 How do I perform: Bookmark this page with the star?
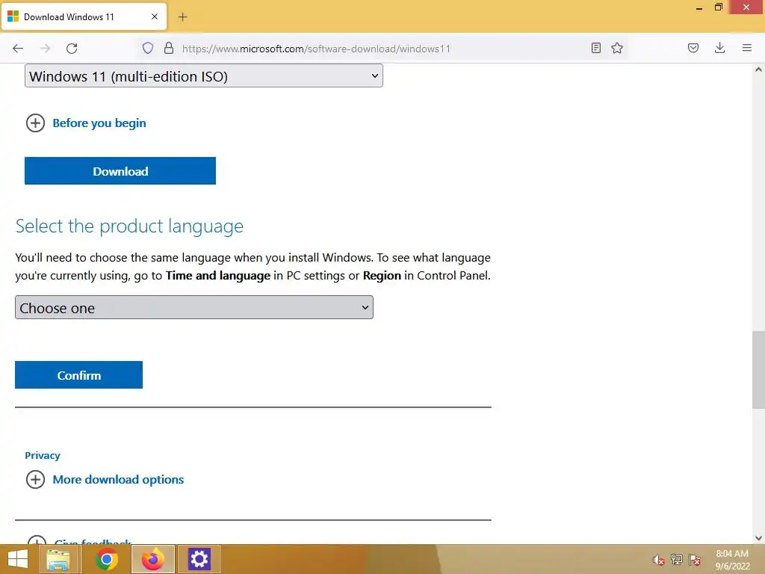pos(617,48)
